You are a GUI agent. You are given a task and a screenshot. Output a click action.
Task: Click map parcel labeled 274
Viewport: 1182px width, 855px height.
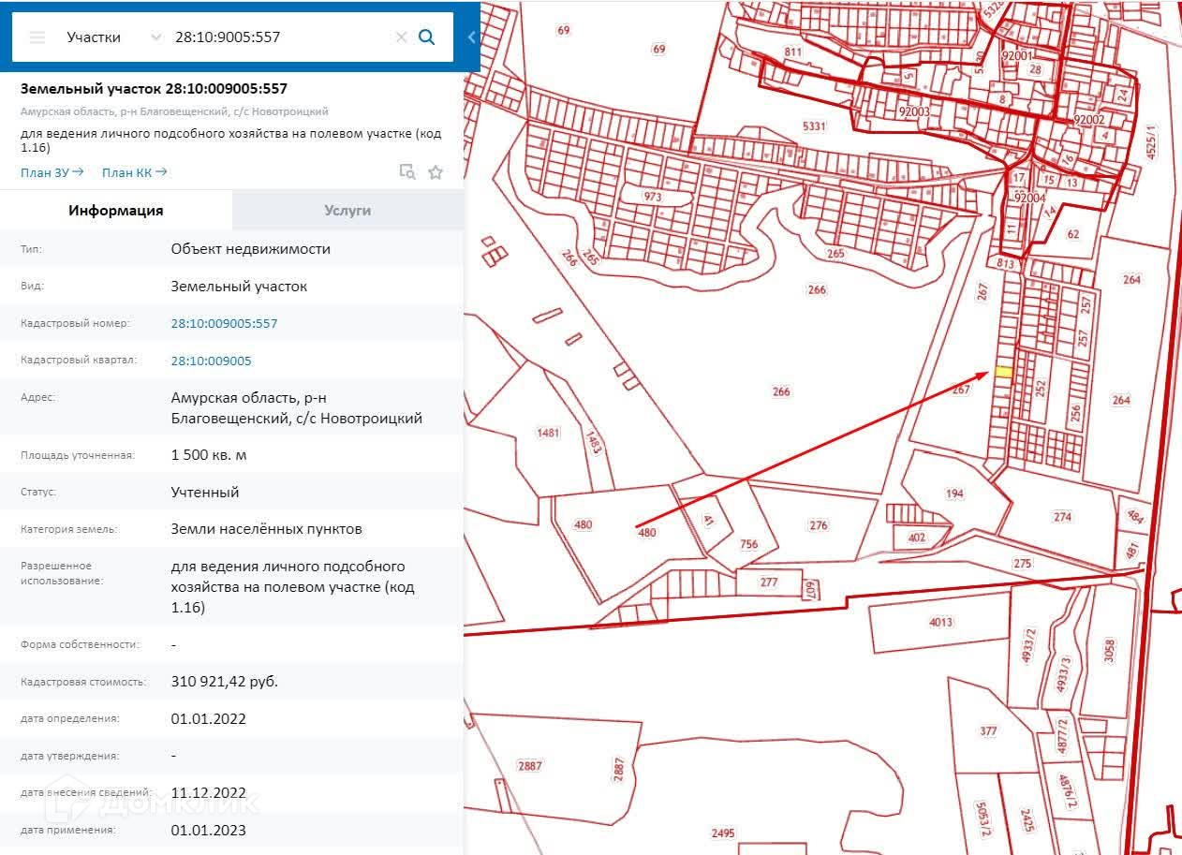coord(1062,517)
